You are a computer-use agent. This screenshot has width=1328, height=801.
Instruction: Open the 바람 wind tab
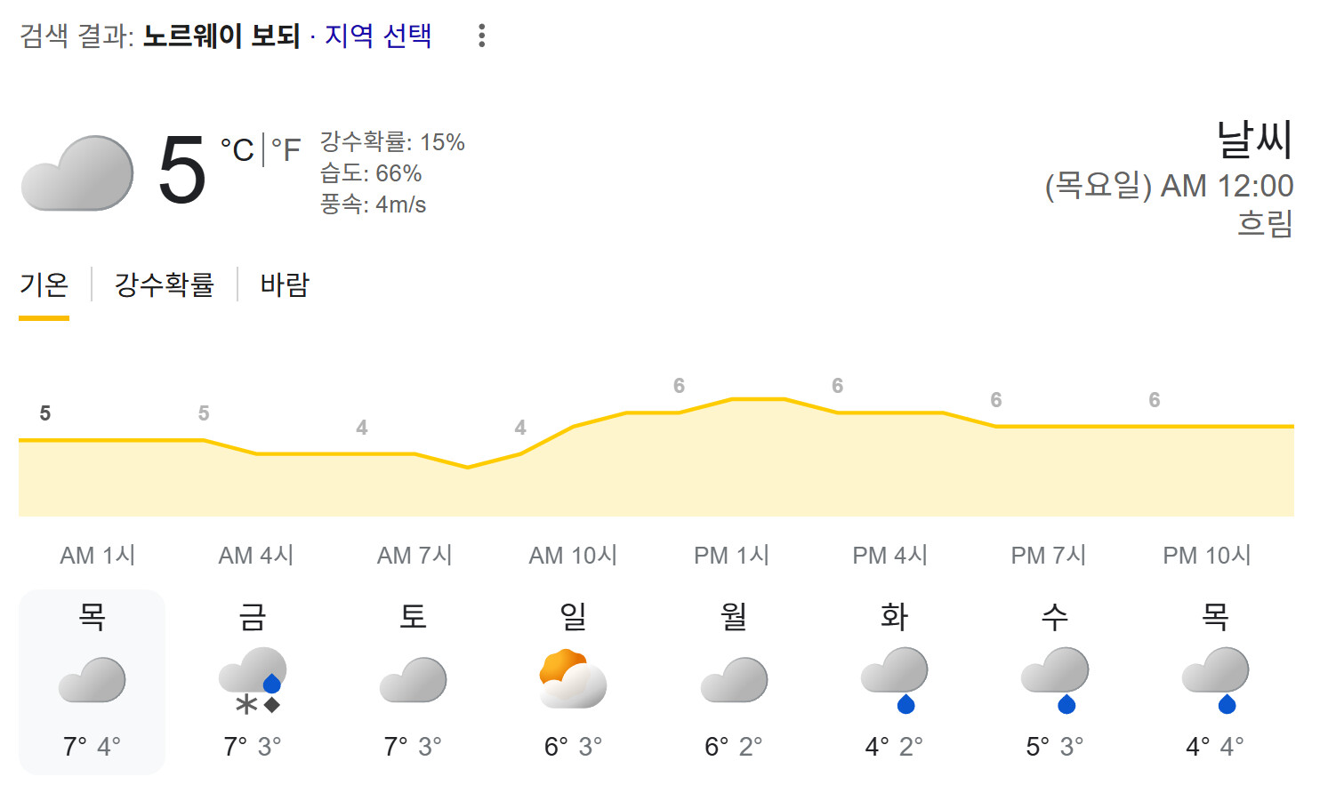coord(285,284)
